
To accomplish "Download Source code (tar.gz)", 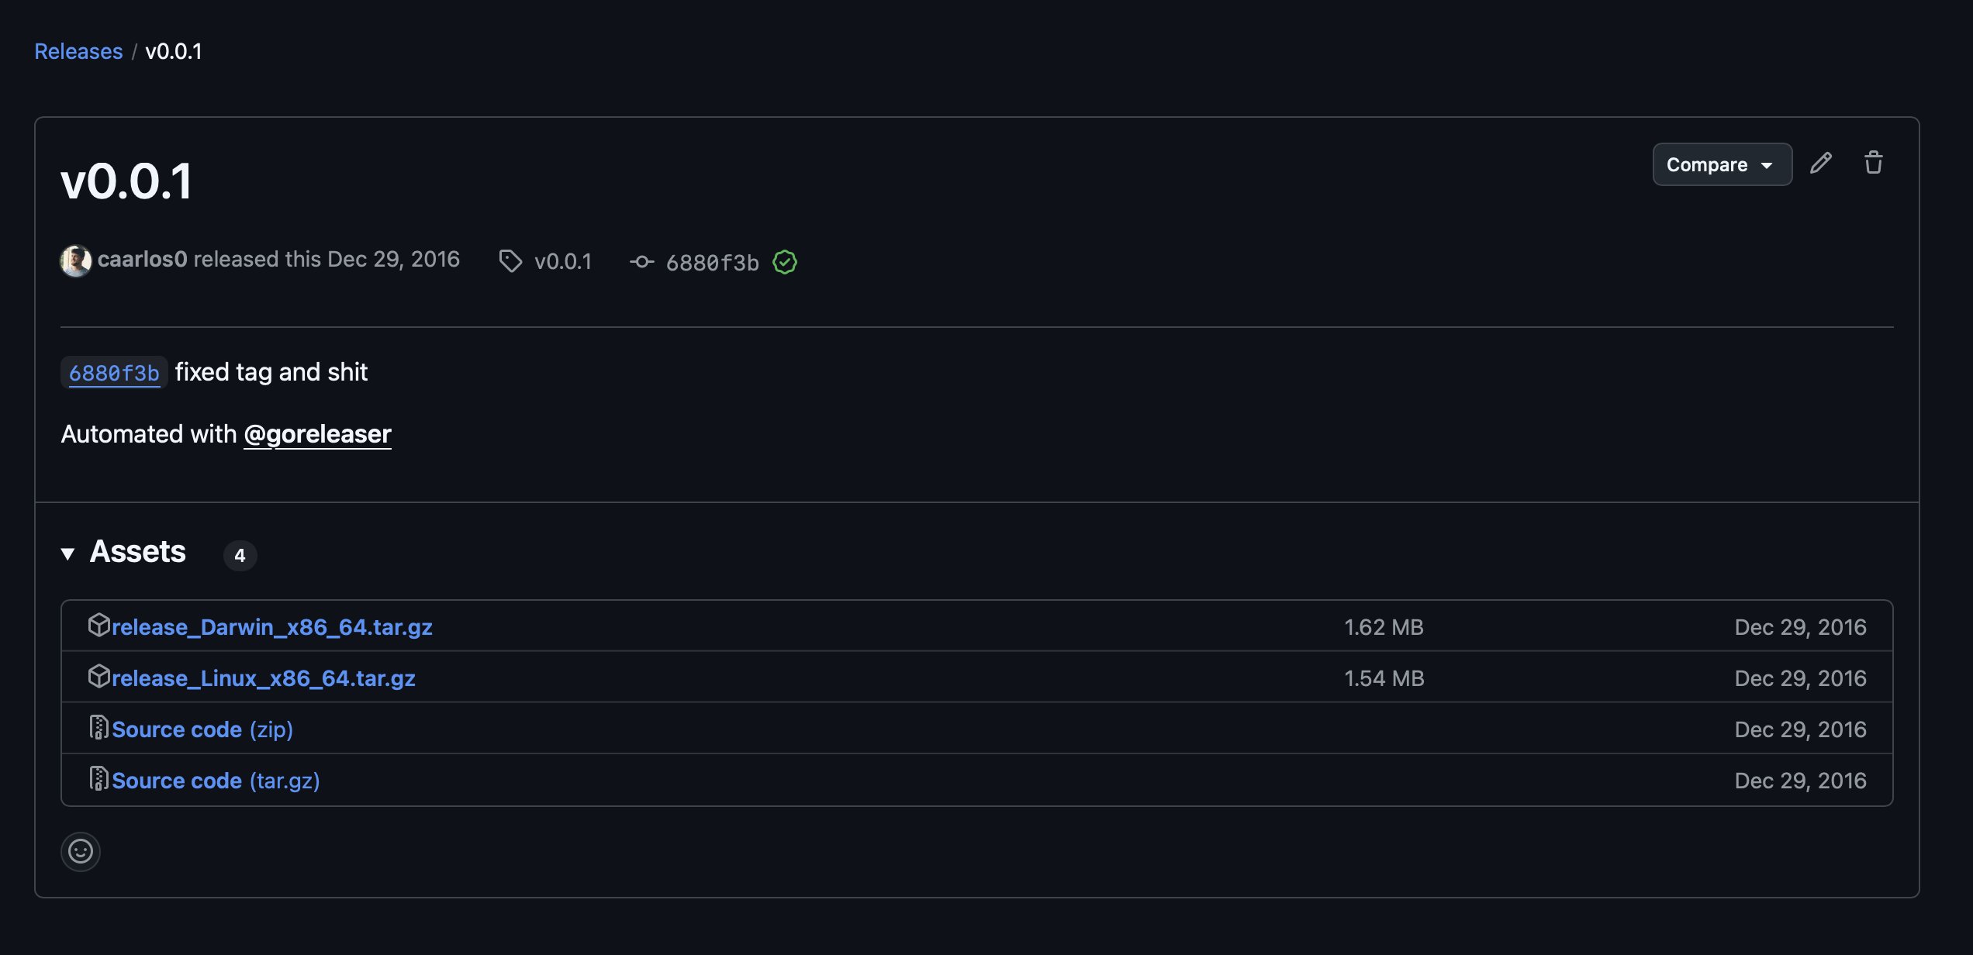I will [x=216, y=781].
